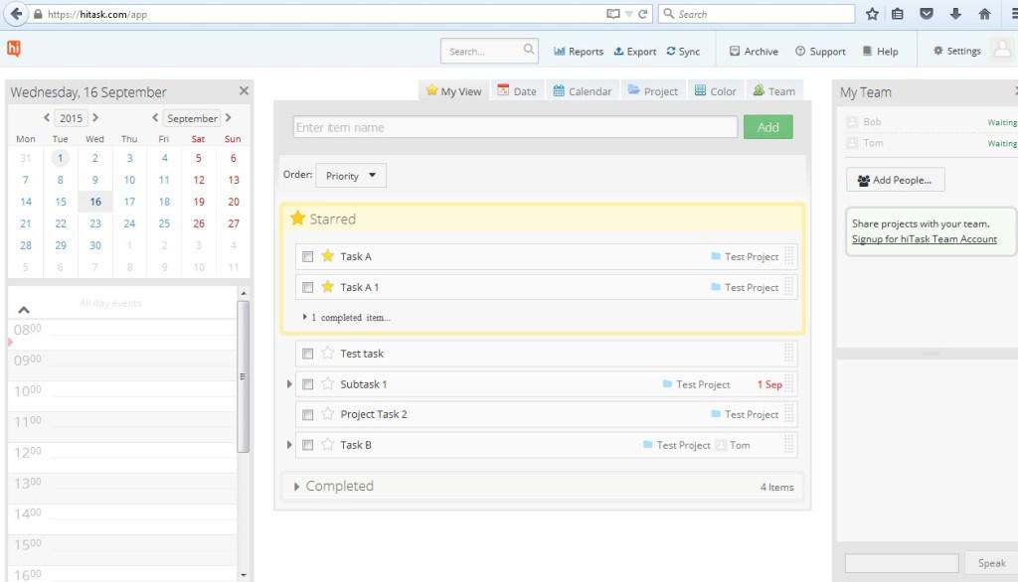Star the Task B item
Screen dimensions: 1018x582
click(x=327, y=445)
